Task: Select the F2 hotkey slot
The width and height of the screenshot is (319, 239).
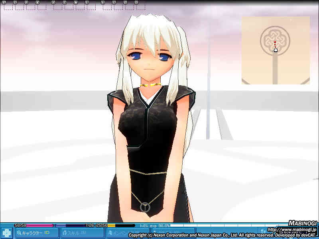Action: [x=20, y=6]
